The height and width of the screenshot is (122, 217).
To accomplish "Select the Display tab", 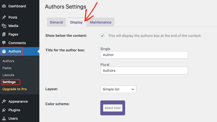I will (x=76, y=22).
